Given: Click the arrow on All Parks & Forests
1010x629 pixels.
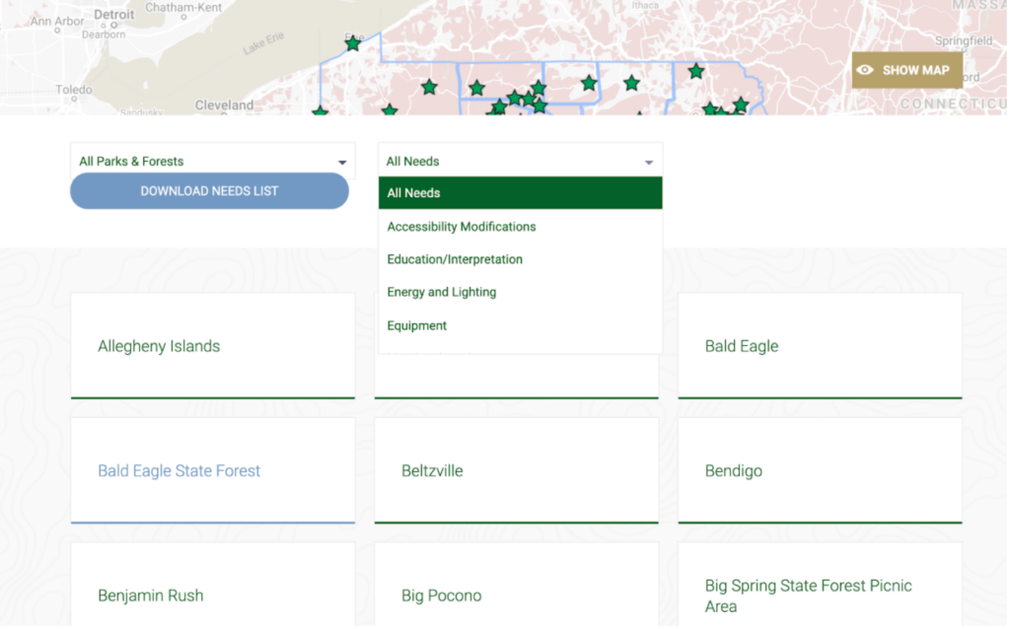Looking at the screenshot, I should 342,163.
